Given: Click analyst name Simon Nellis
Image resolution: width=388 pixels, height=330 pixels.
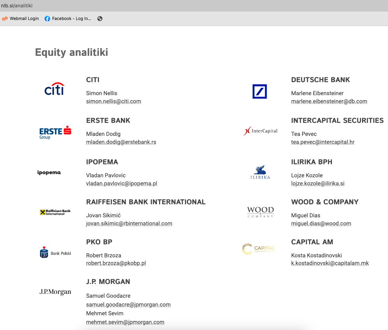Looking at the screenshot, I should 102,93.
